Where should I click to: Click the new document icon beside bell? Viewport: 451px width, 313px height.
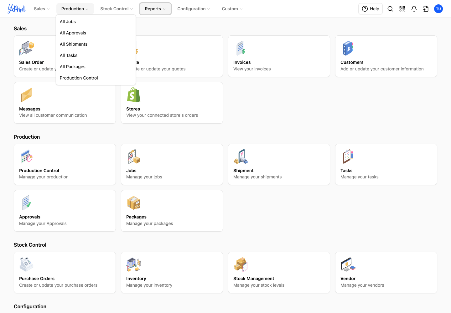(x=426, y=9)
